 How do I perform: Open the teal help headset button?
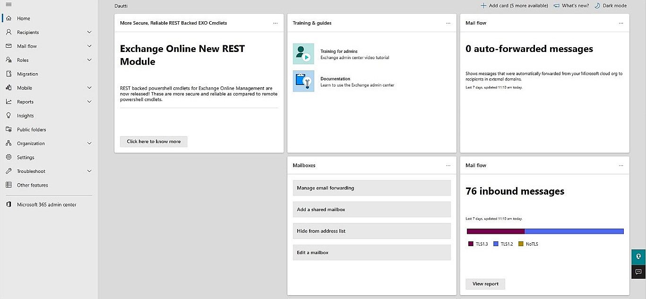[638, 257]
